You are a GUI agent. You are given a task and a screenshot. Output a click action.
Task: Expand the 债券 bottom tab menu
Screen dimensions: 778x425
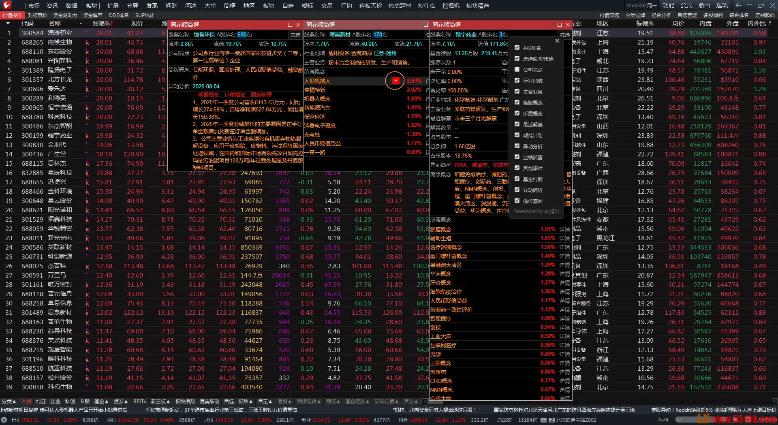click(x=121, y=402)
